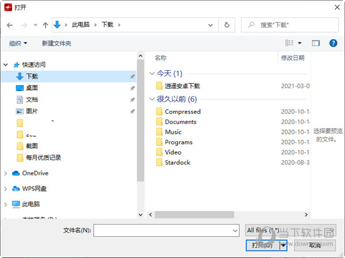
Task: Click the Refresh button beside the address bar
Action: (x=227, y=25)
